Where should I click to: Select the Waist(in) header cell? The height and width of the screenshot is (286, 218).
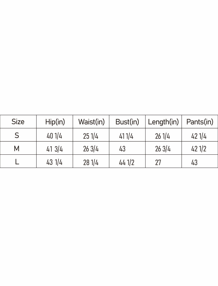tap(91, 122)
